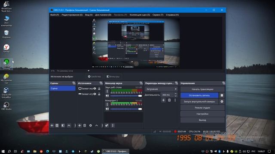Toggle lock for Захват игры source
Viewport: 275px width, 154px height.
pyautogui.click(x=99, y=94)
